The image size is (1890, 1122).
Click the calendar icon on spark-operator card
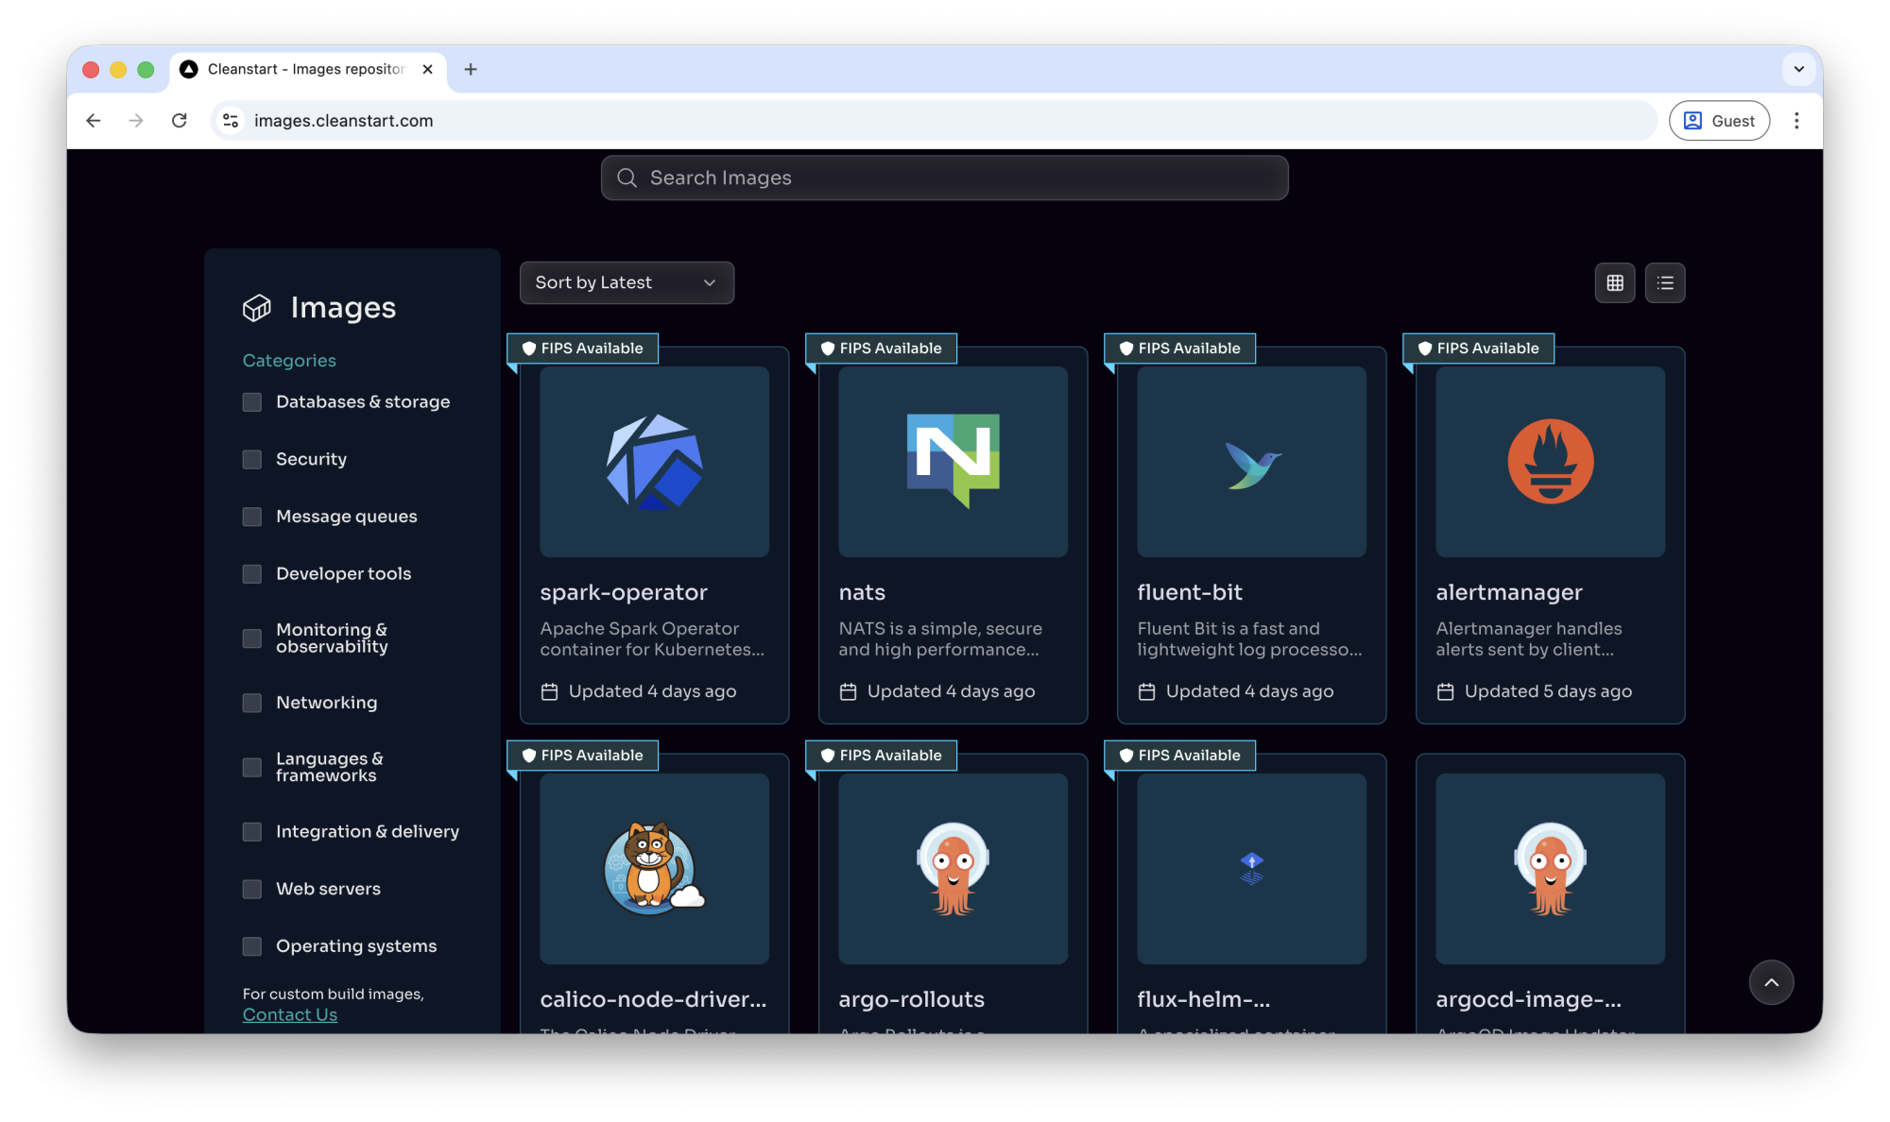click(x=549, y=691)
